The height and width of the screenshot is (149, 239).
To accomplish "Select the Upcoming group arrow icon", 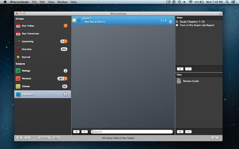I will point(18,41).
